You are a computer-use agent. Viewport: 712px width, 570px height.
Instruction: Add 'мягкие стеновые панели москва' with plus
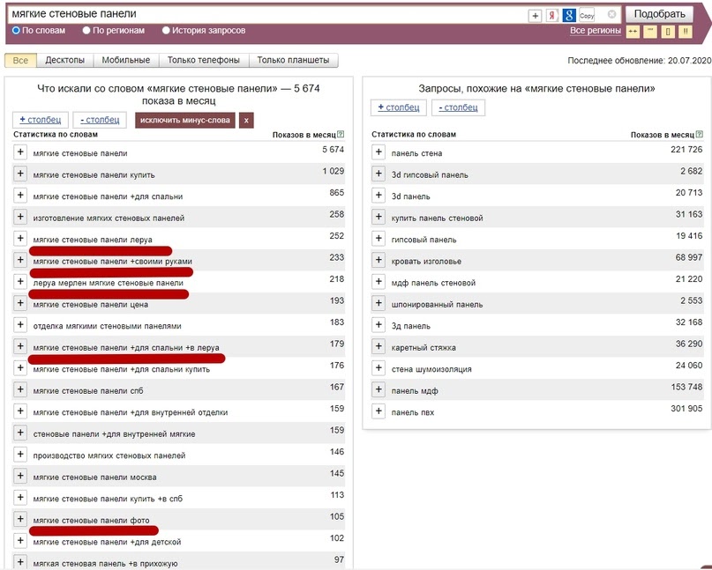pyautogui.click(x=20, y=476)
